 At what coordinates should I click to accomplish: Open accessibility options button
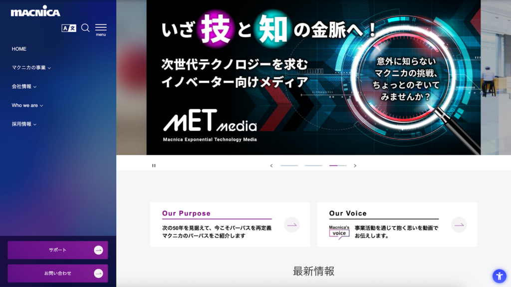pyautogui.click(x=499, y=276)
